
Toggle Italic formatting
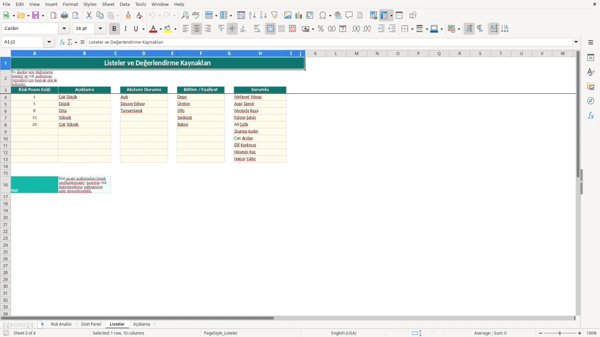click(125, 29)
